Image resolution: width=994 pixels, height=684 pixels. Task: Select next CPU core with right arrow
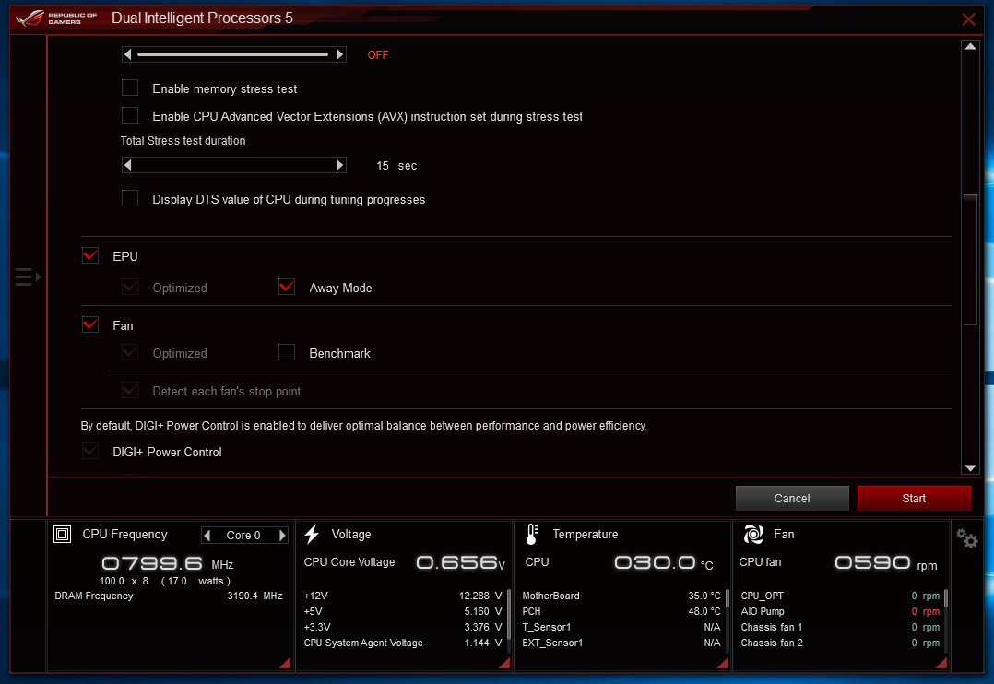point(283,535)
